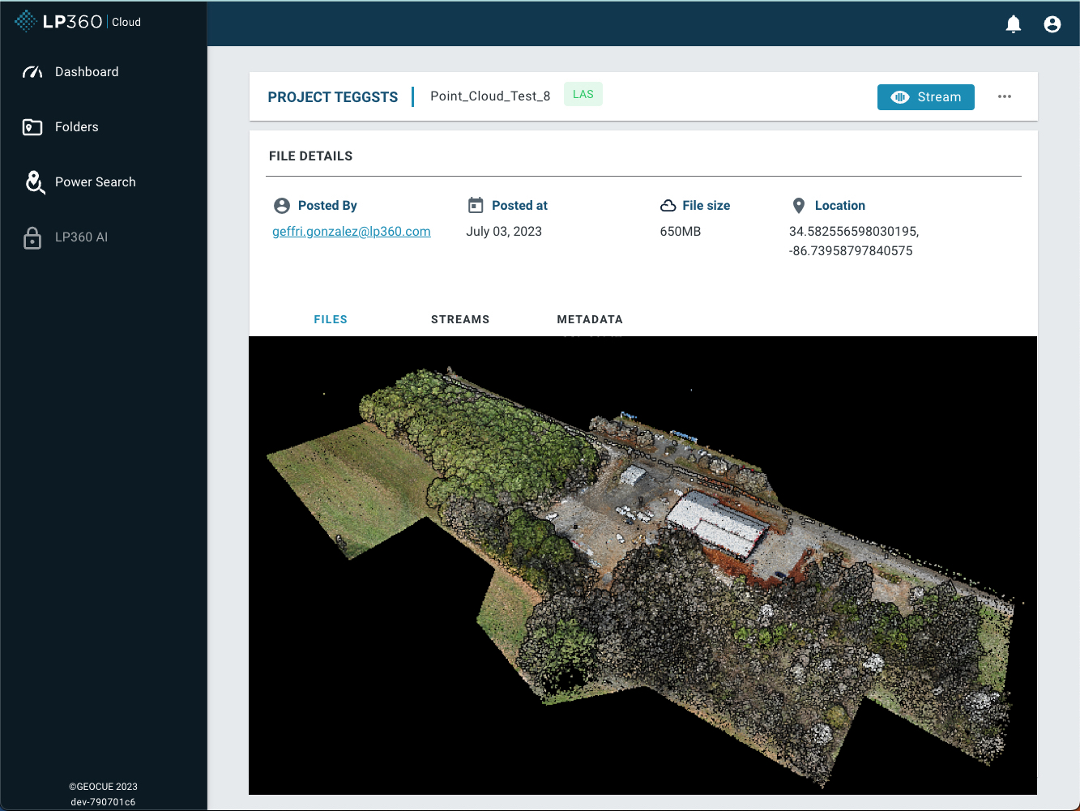Viewport: 1080px width, 811px height.
Task: Click the Dashboard gauge icon
Action: click(32, 72)
